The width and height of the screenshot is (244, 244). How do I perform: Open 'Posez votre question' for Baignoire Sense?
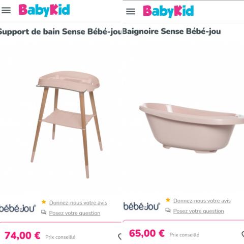coord(198,211)
